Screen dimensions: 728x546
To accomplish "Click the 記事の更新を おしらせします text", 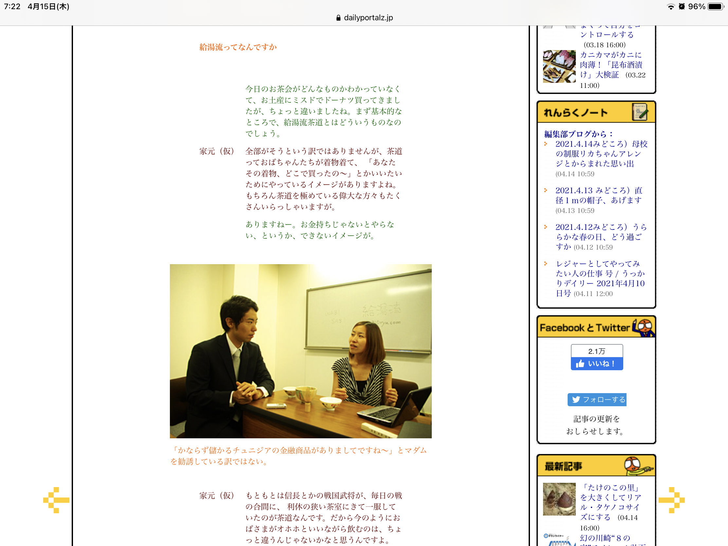I will pos(596,425).
